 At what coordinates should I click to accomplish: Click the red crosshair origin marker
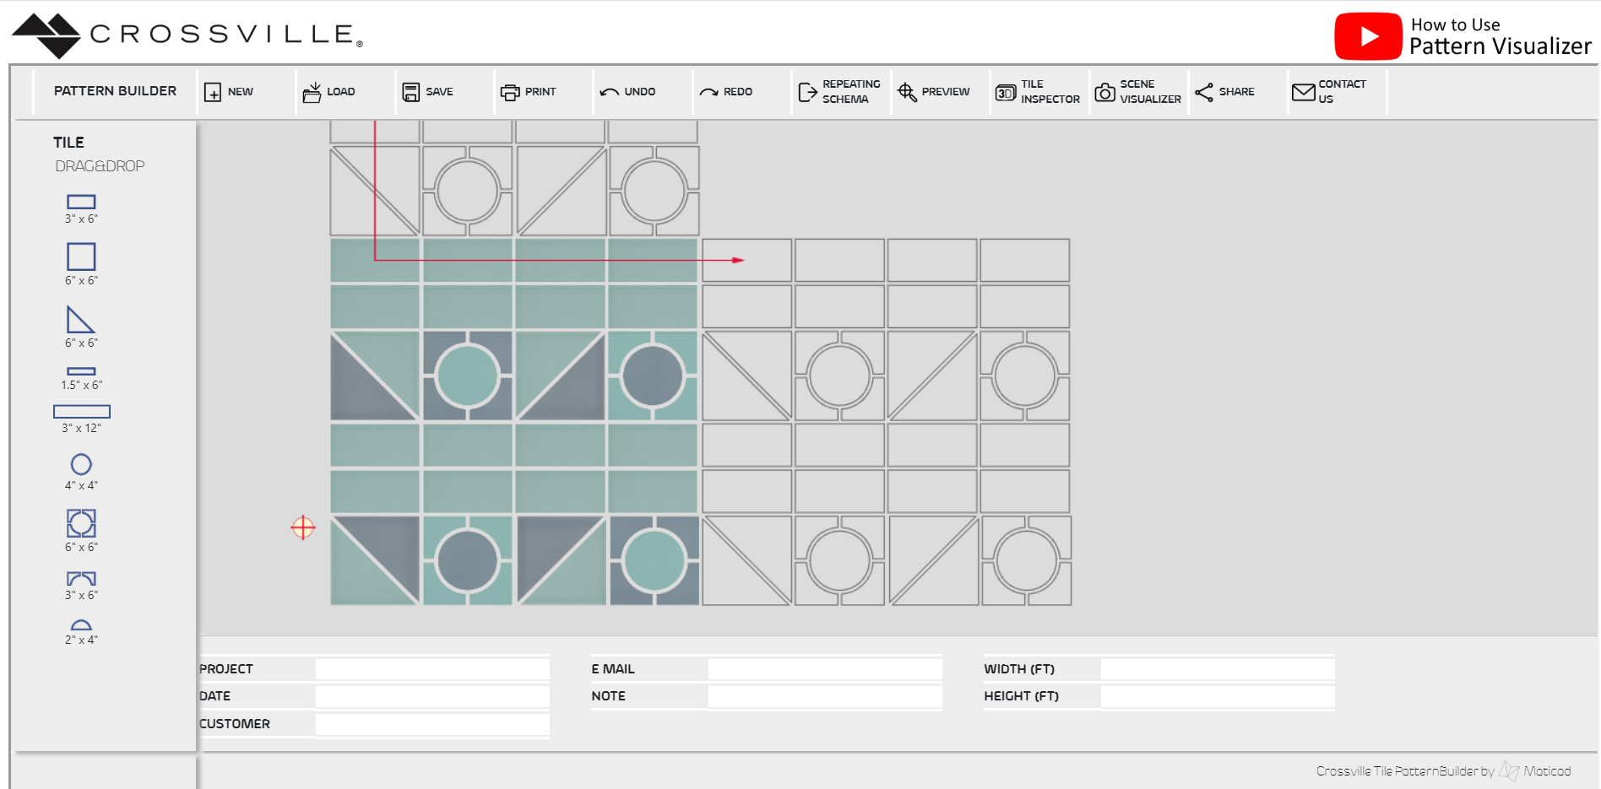pyautogui.click(x=303, y=527)
